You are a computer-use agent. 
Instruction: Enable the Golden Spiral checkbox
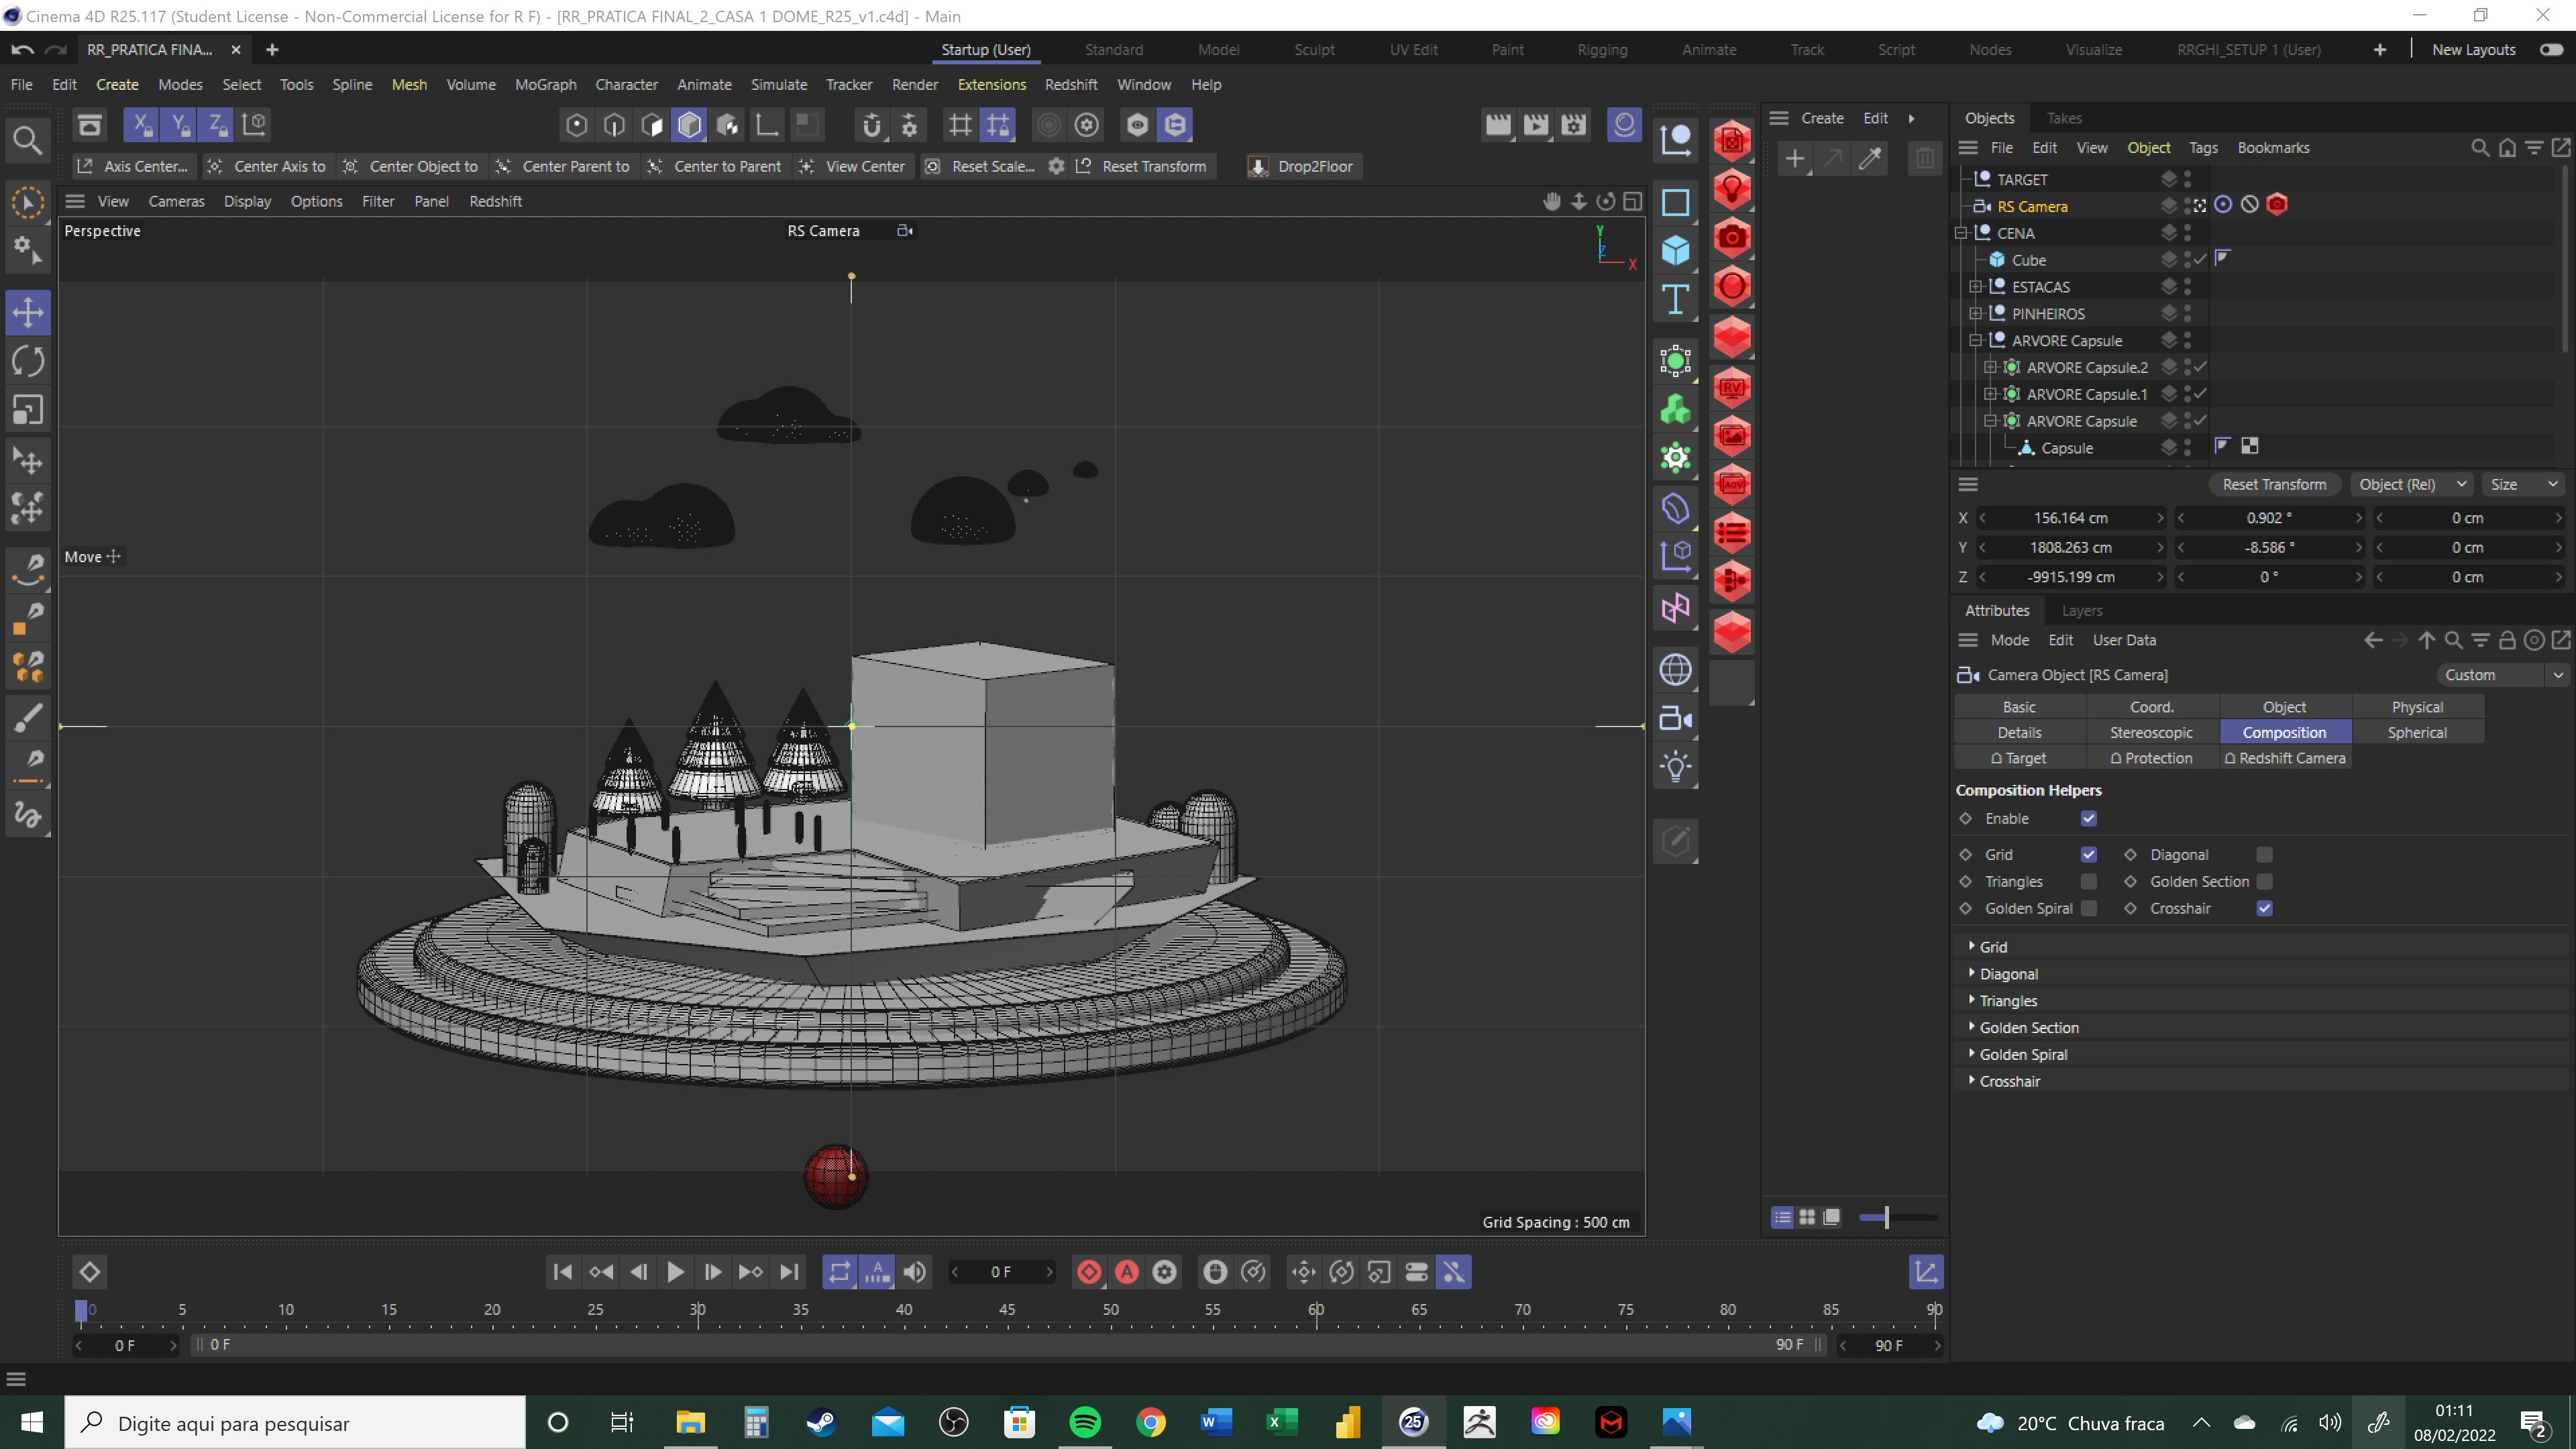[x=2088, y=909]
